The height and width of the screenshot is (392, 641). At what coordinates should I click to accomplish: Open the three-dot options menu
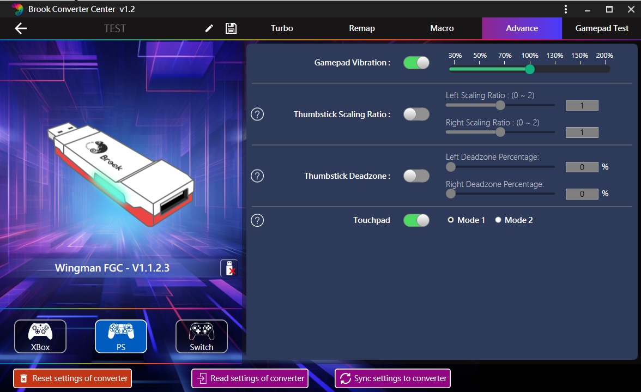click(566, 9)
